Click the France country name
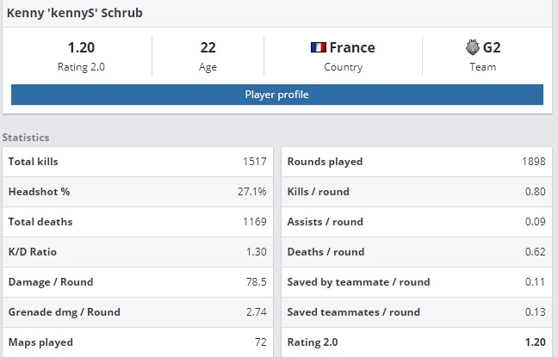Viewport: 558px width, 357px height. [x=352, y=47]
